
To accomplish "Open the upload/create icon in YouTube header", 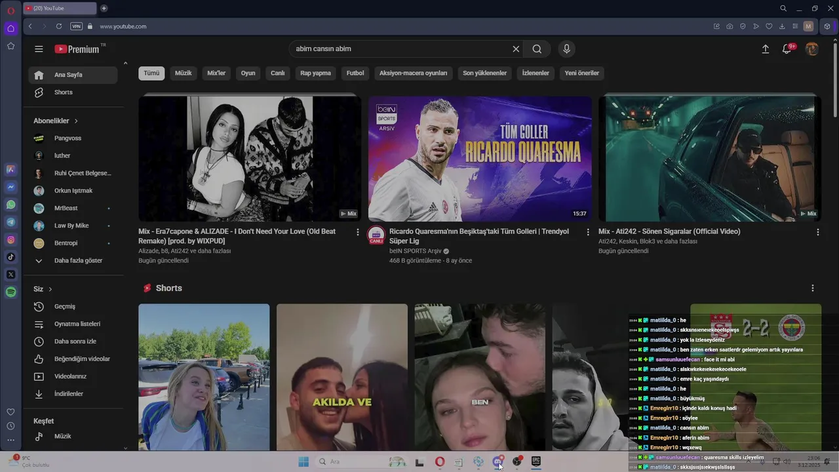I will 766,49.
